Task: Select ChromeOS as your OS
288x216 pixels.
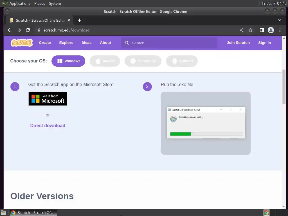Action: click(143, 61)
